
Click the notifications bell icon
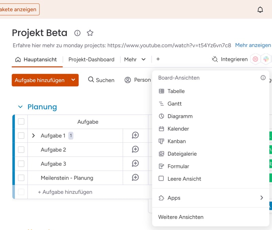click(x=260, y=10)
